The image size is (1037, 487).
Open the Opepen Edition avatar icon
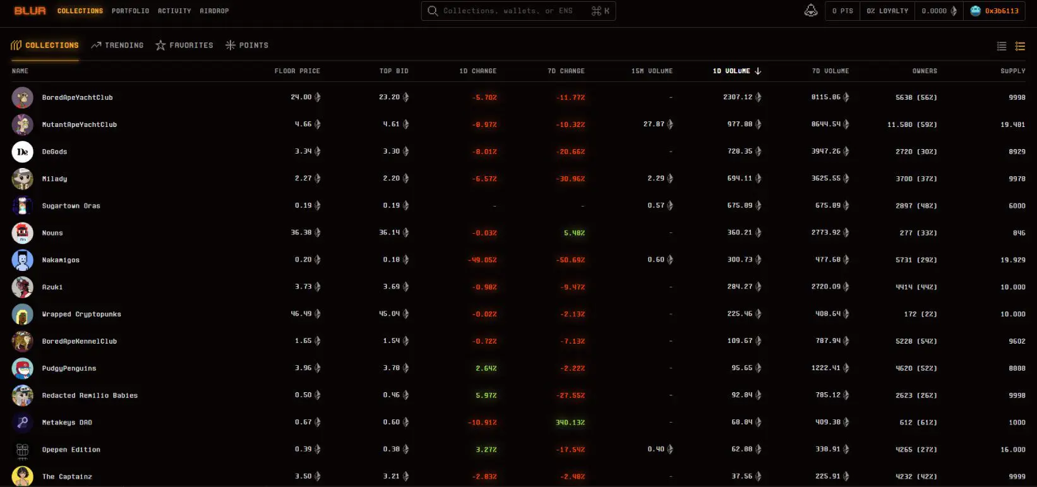23,450
